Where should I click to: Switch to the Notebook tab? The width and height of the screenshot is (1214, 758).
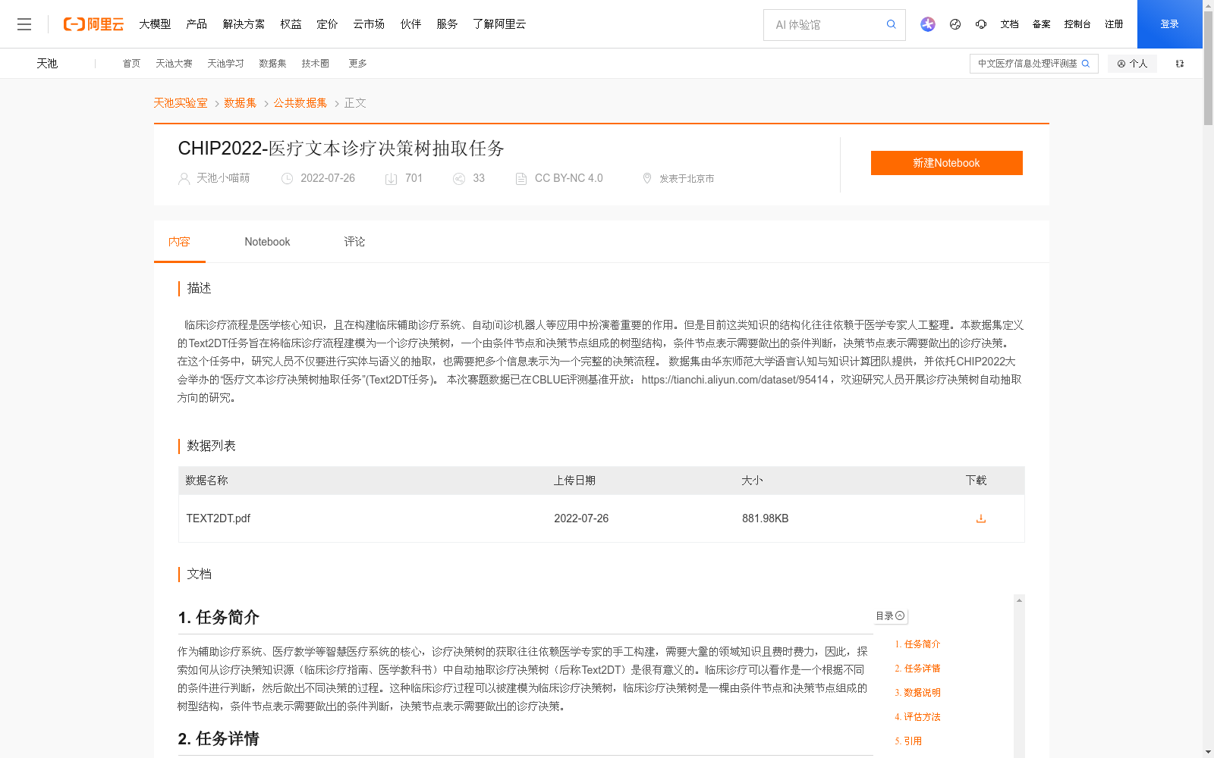[267, 241]
